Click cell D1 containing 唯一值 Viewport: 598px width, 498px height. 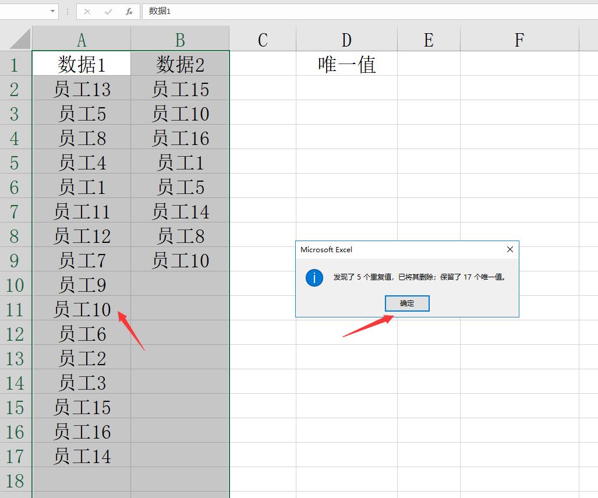point(346,64)
